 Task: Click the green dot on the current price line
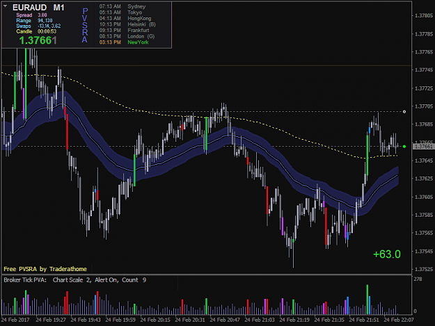404,146
